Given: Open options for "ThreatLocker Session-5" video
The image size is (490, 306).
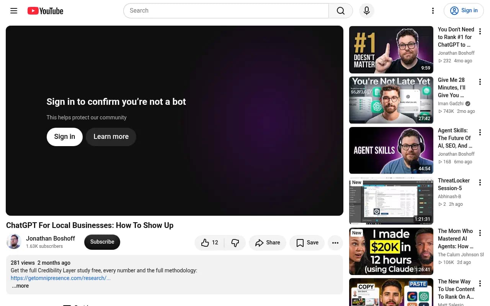Looking at the screenshot, I should pos(480,182).
